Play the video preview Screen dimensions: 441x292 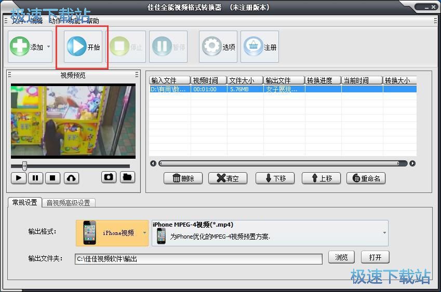[x=19, y=178]
